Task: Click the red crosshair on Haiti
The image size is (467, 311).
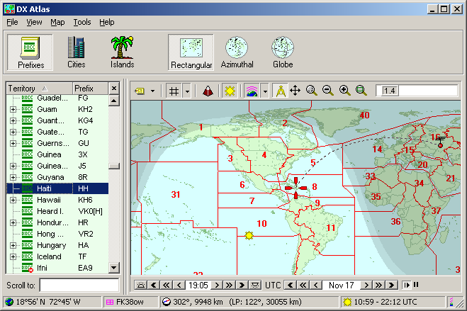Action: (x=296, y=188)
